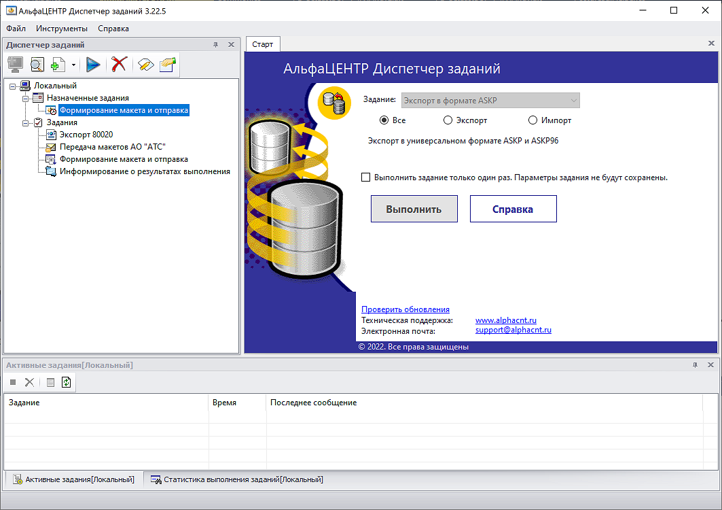Image resolution: width=722 pixels, height=510 pixels.
Task: Open the Инструменты menu
Action: 62,29
